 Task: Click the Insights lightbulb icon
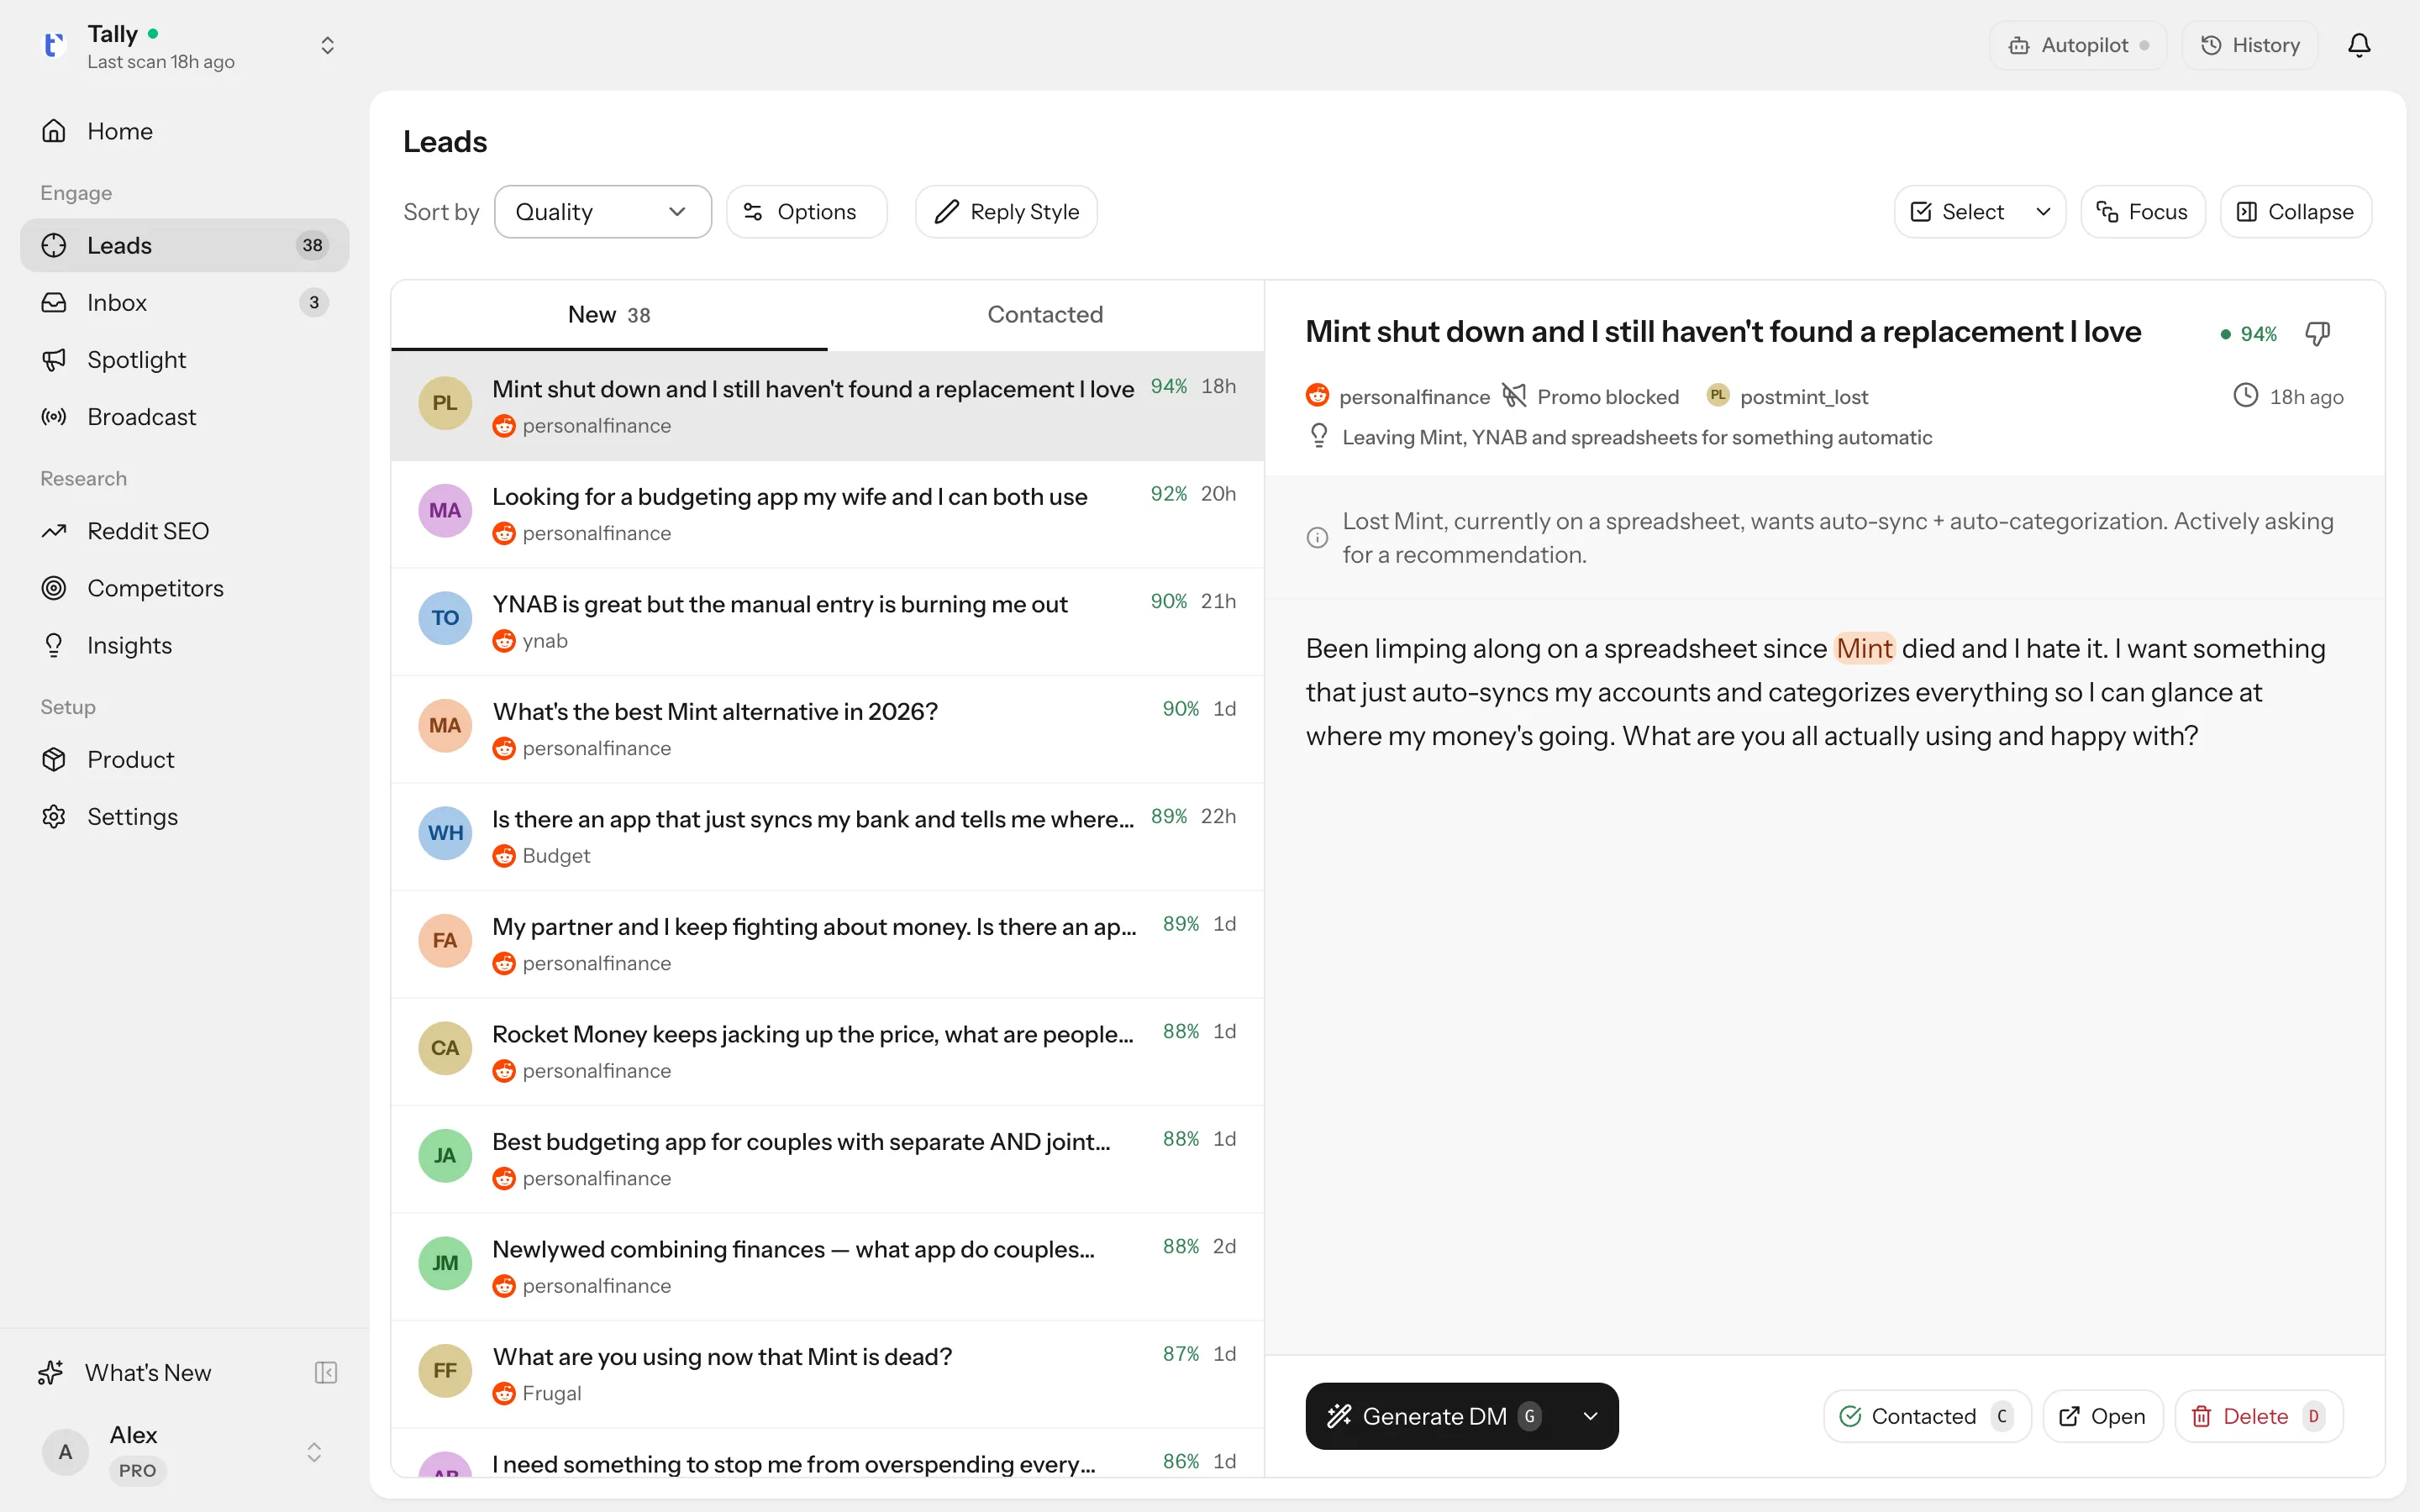(54, 645)
